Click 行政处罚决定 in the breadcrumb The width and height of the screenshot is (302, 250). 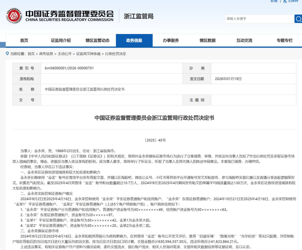pos(115,54)
